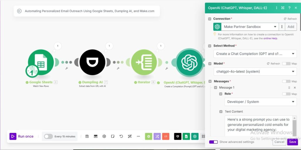Click Refresh next to Model
Screen dimensions: 301x150
point(273,64)
